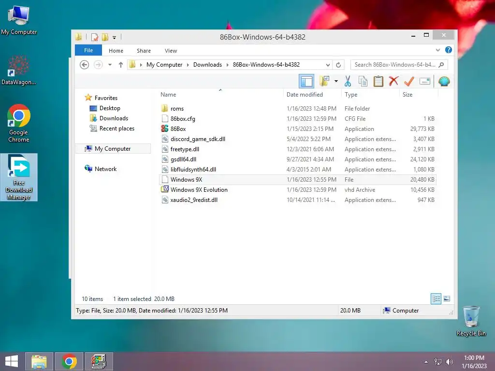Select libfluidsynth64.dll
The width and height of the screenshot is (495, 371).
pos(298,170)
